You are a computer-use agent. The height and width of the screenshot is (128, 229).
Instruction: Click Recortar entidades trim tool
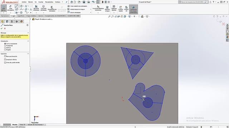36,8
